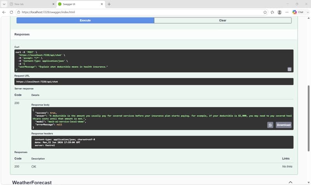Close the New tab tab
Viewport: 311px width, 185px height.
tap(53, 4)
